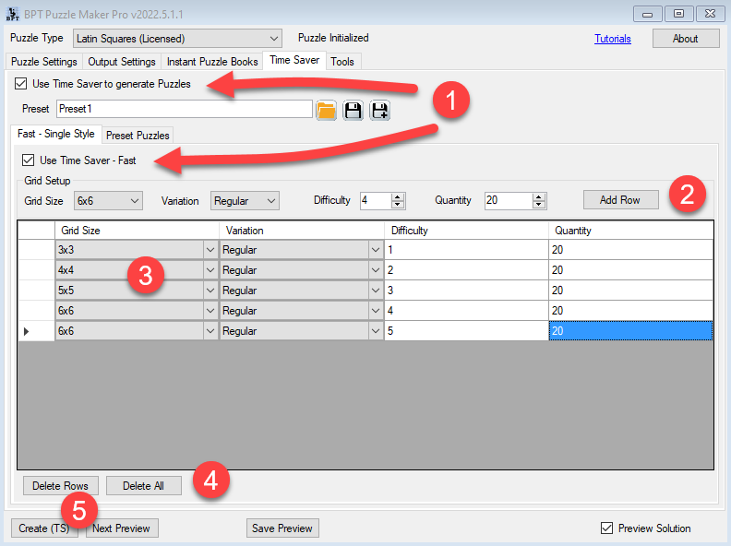
Task: Increase Difficulty using the up stepper arrow
Action: pos(398,196)
